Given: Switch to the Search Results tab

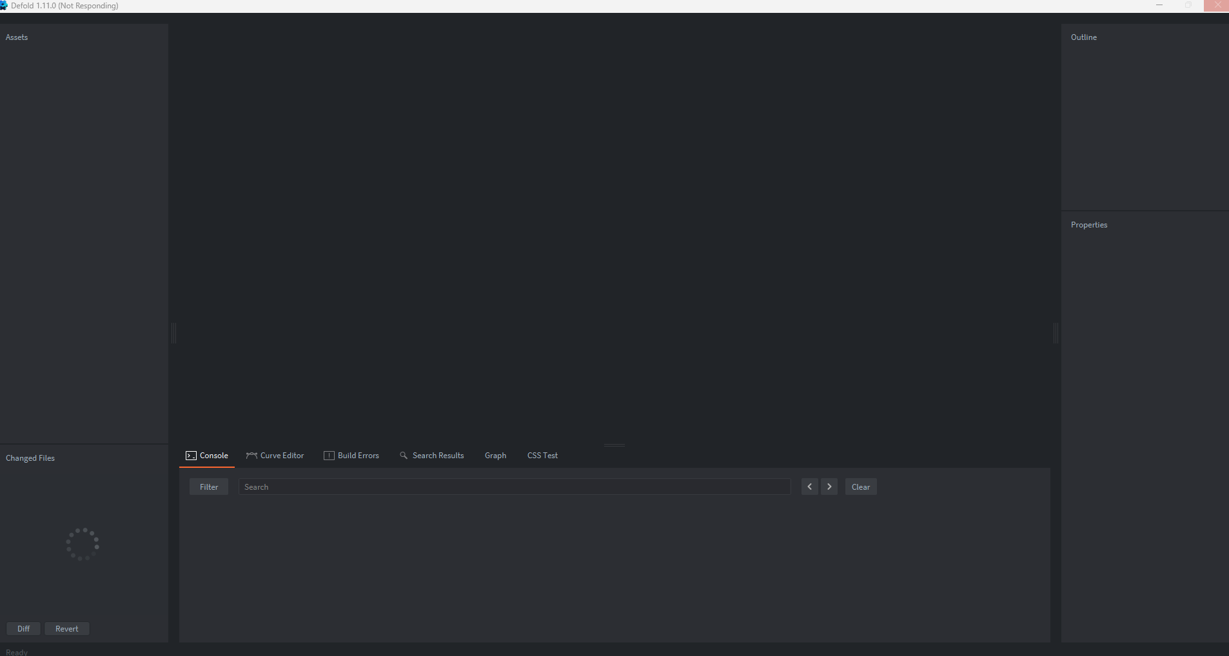Looking at the screenshot, I should click(438, 456).
